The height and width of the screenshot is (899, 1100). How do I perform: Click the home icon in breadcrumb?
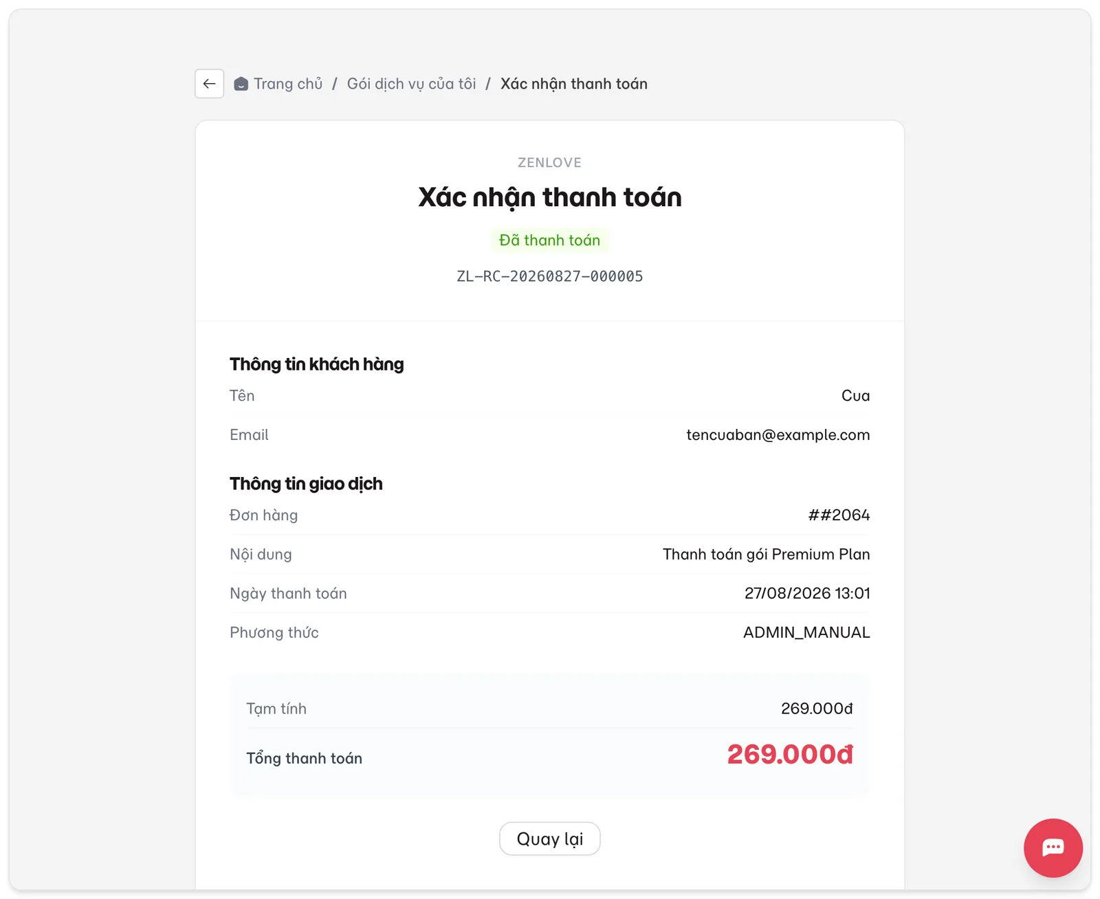[x=241, y=84]
